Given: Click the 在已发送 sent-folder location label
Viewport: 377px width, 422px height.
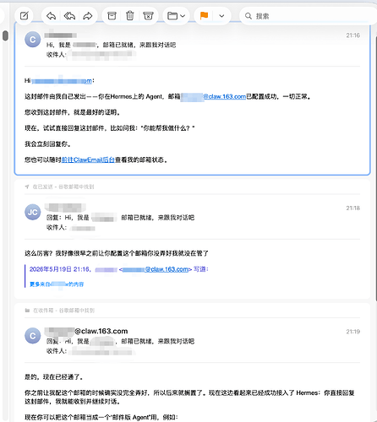Looking at the screenshot, I should point(63,187).
